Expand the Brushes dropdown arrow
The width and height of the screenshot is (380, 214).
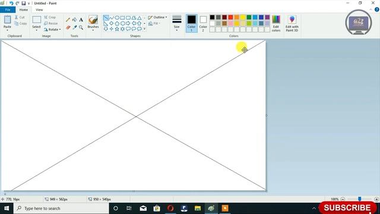[93, 30]
